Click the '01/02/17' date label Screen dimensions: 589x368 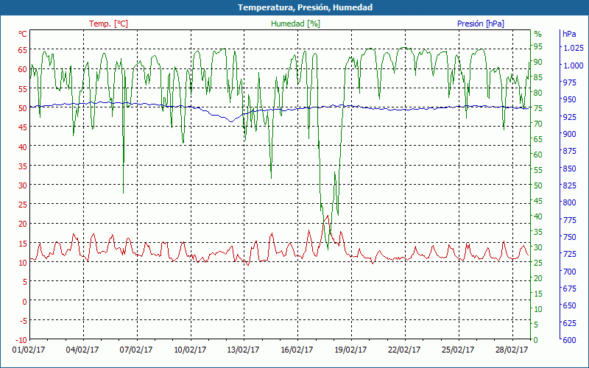click(29, 350)
